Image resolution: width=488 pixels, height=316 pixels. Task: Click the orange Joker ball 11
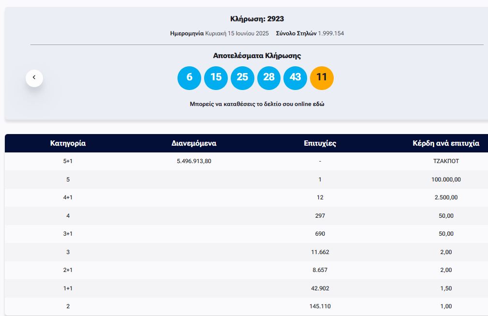point(322,77)
